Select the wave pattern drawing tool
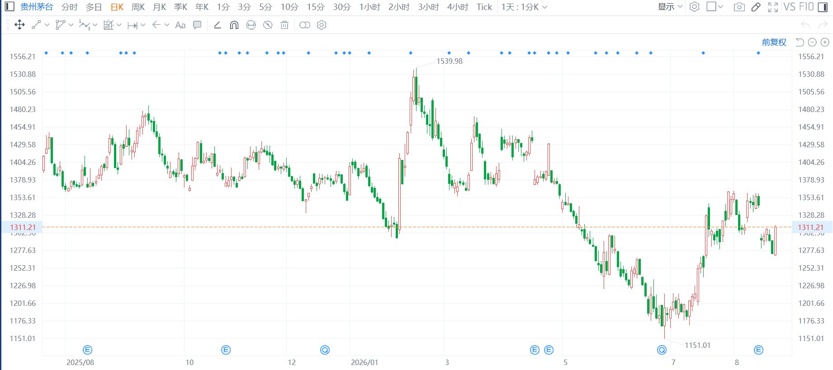Image resolution: width=833 pixels, height=370 pixels. (84, 25)
